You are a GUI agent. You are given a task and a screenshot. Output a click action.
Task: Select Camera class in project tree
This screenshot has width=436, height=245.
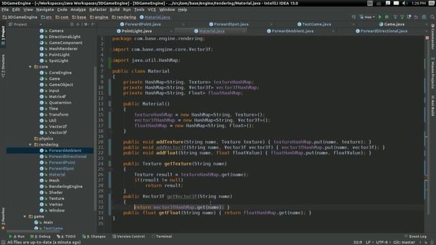(56, 31)
